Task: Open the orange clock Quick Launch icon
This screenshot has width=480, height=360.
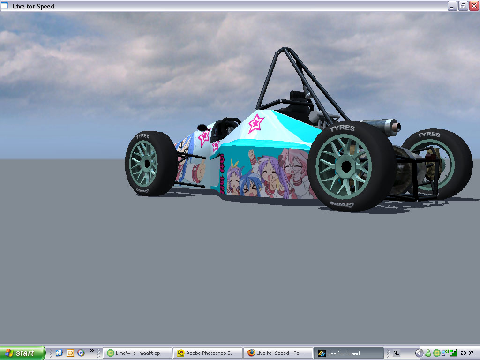Action: pyautogui.click(x=70, y=353)
